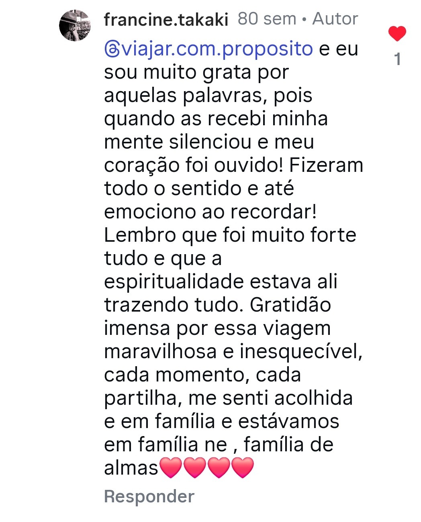
Task: Click the first pink heart emoji
Action: [171, 468]
